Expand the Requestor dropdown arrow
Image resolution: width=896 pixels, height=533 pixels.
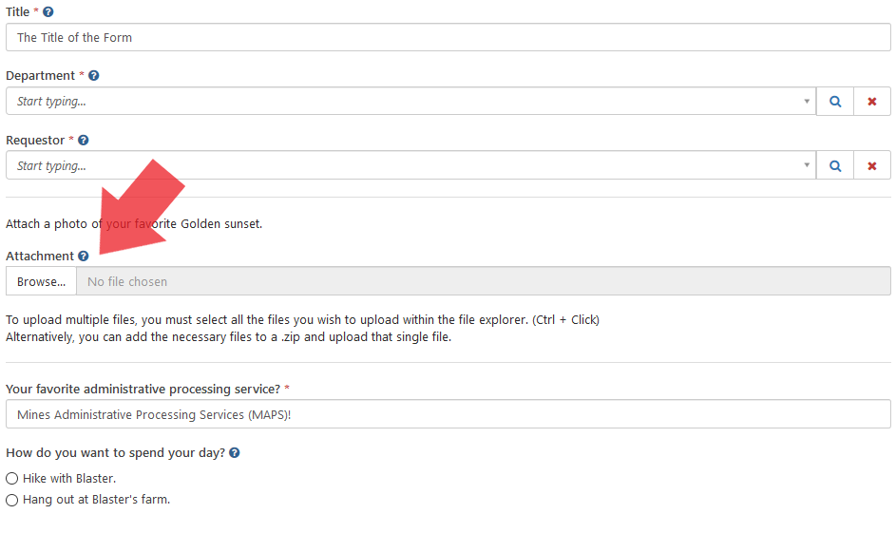tap(807, 165)
